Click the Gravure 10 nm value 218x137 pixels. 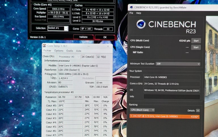pos(102,83)
